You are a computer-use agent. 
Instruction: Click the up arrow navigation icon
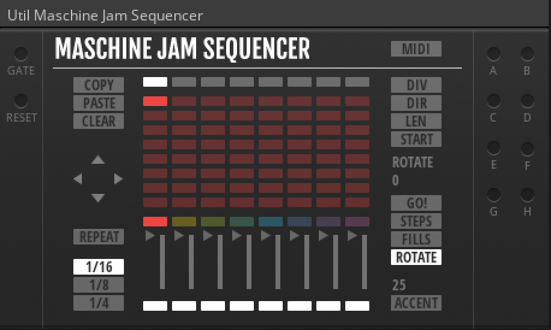pyautogui.click(x=98, y=160)
